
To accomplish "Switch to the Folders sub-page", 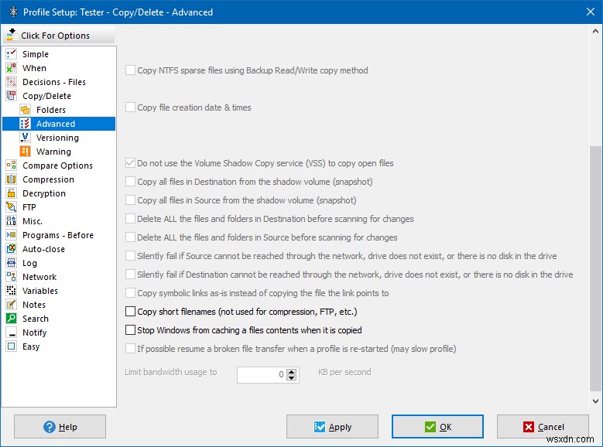I will [51, 110].
